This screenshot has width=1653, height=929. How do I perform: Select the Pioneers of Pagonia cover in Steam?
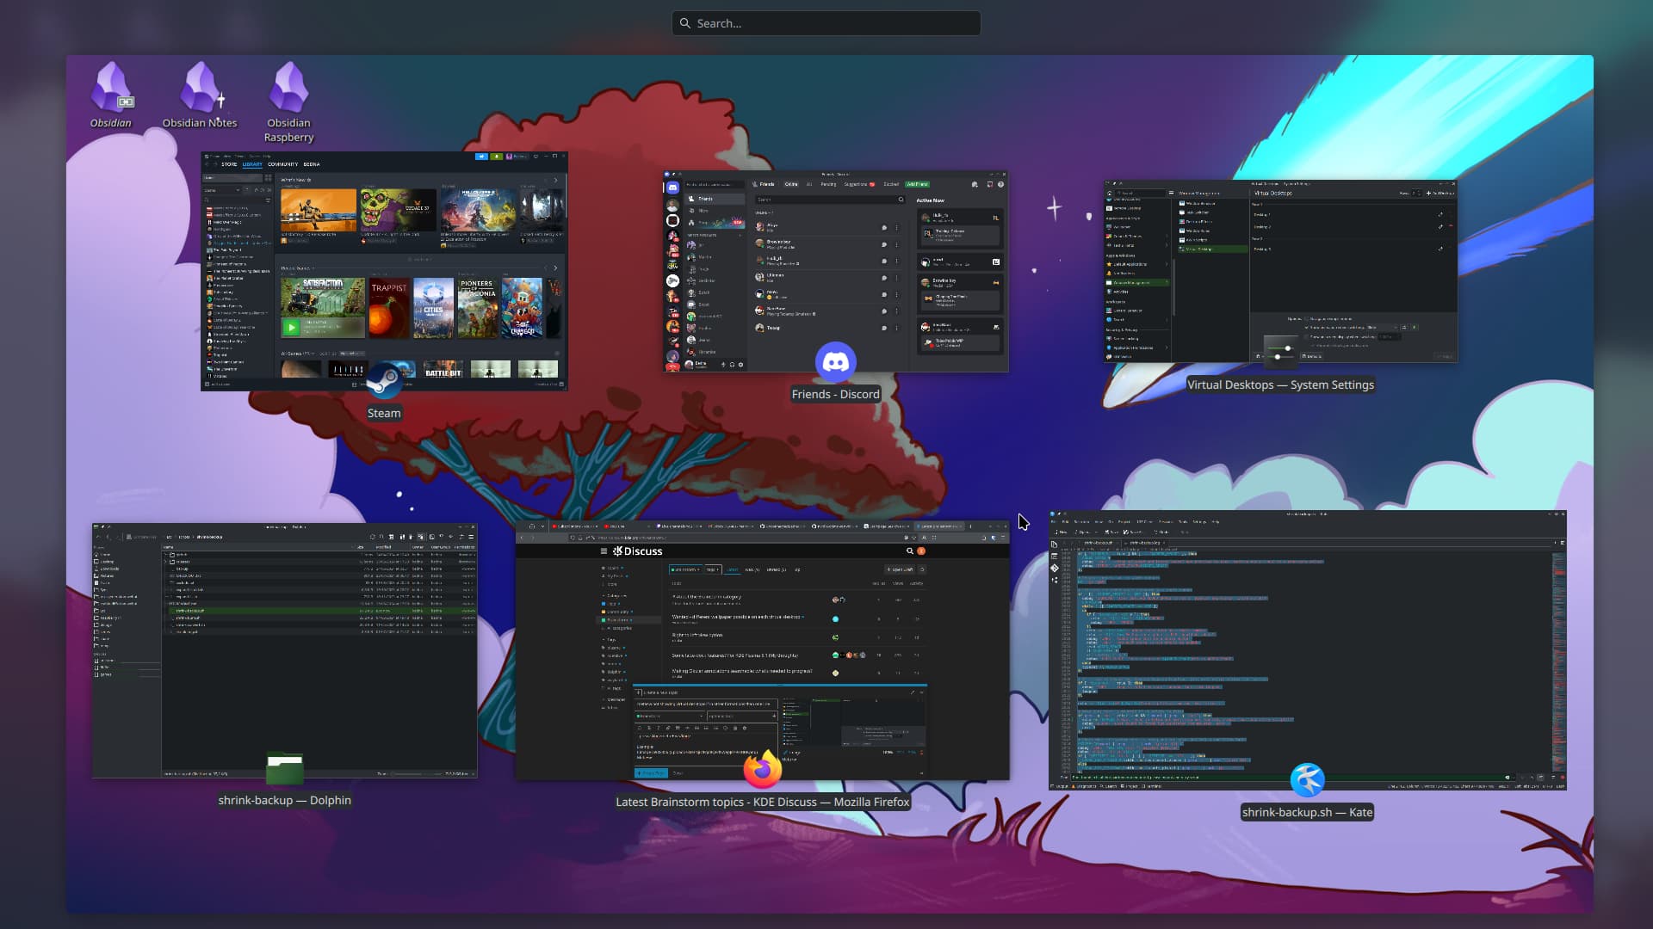tap(478, 308)
